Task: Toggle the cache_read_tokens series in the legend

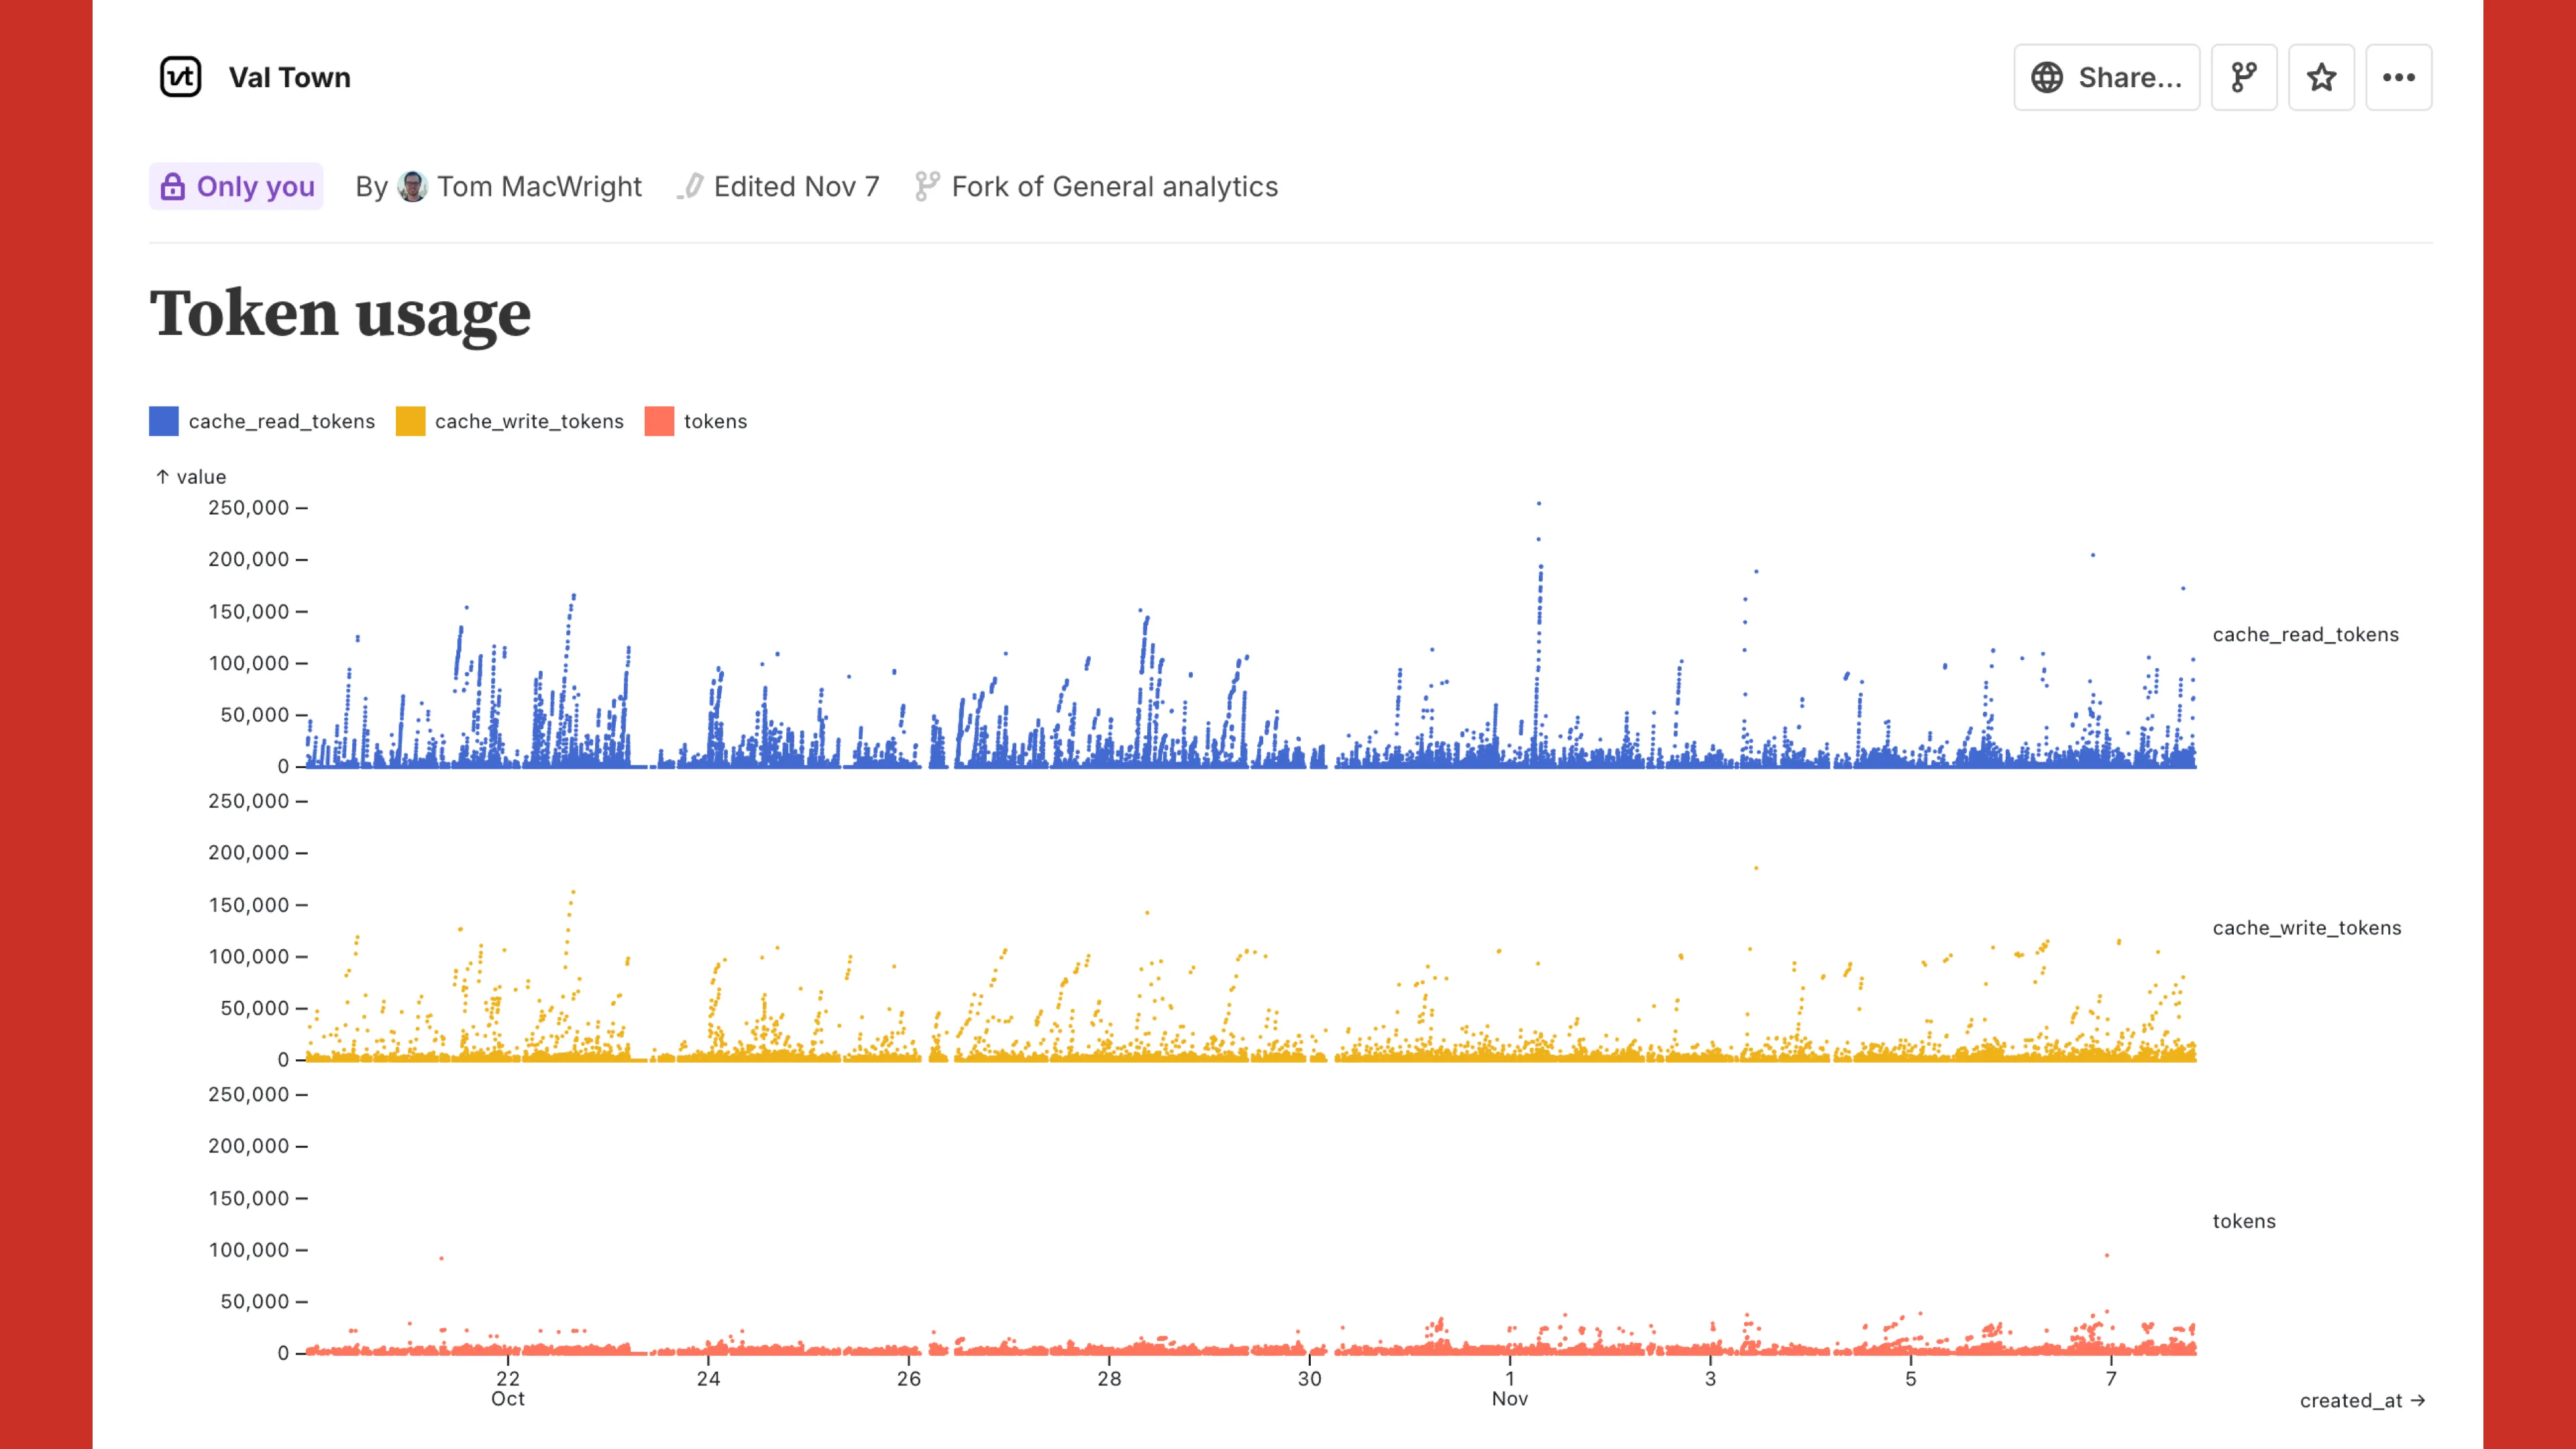Action: pos(163,421)
